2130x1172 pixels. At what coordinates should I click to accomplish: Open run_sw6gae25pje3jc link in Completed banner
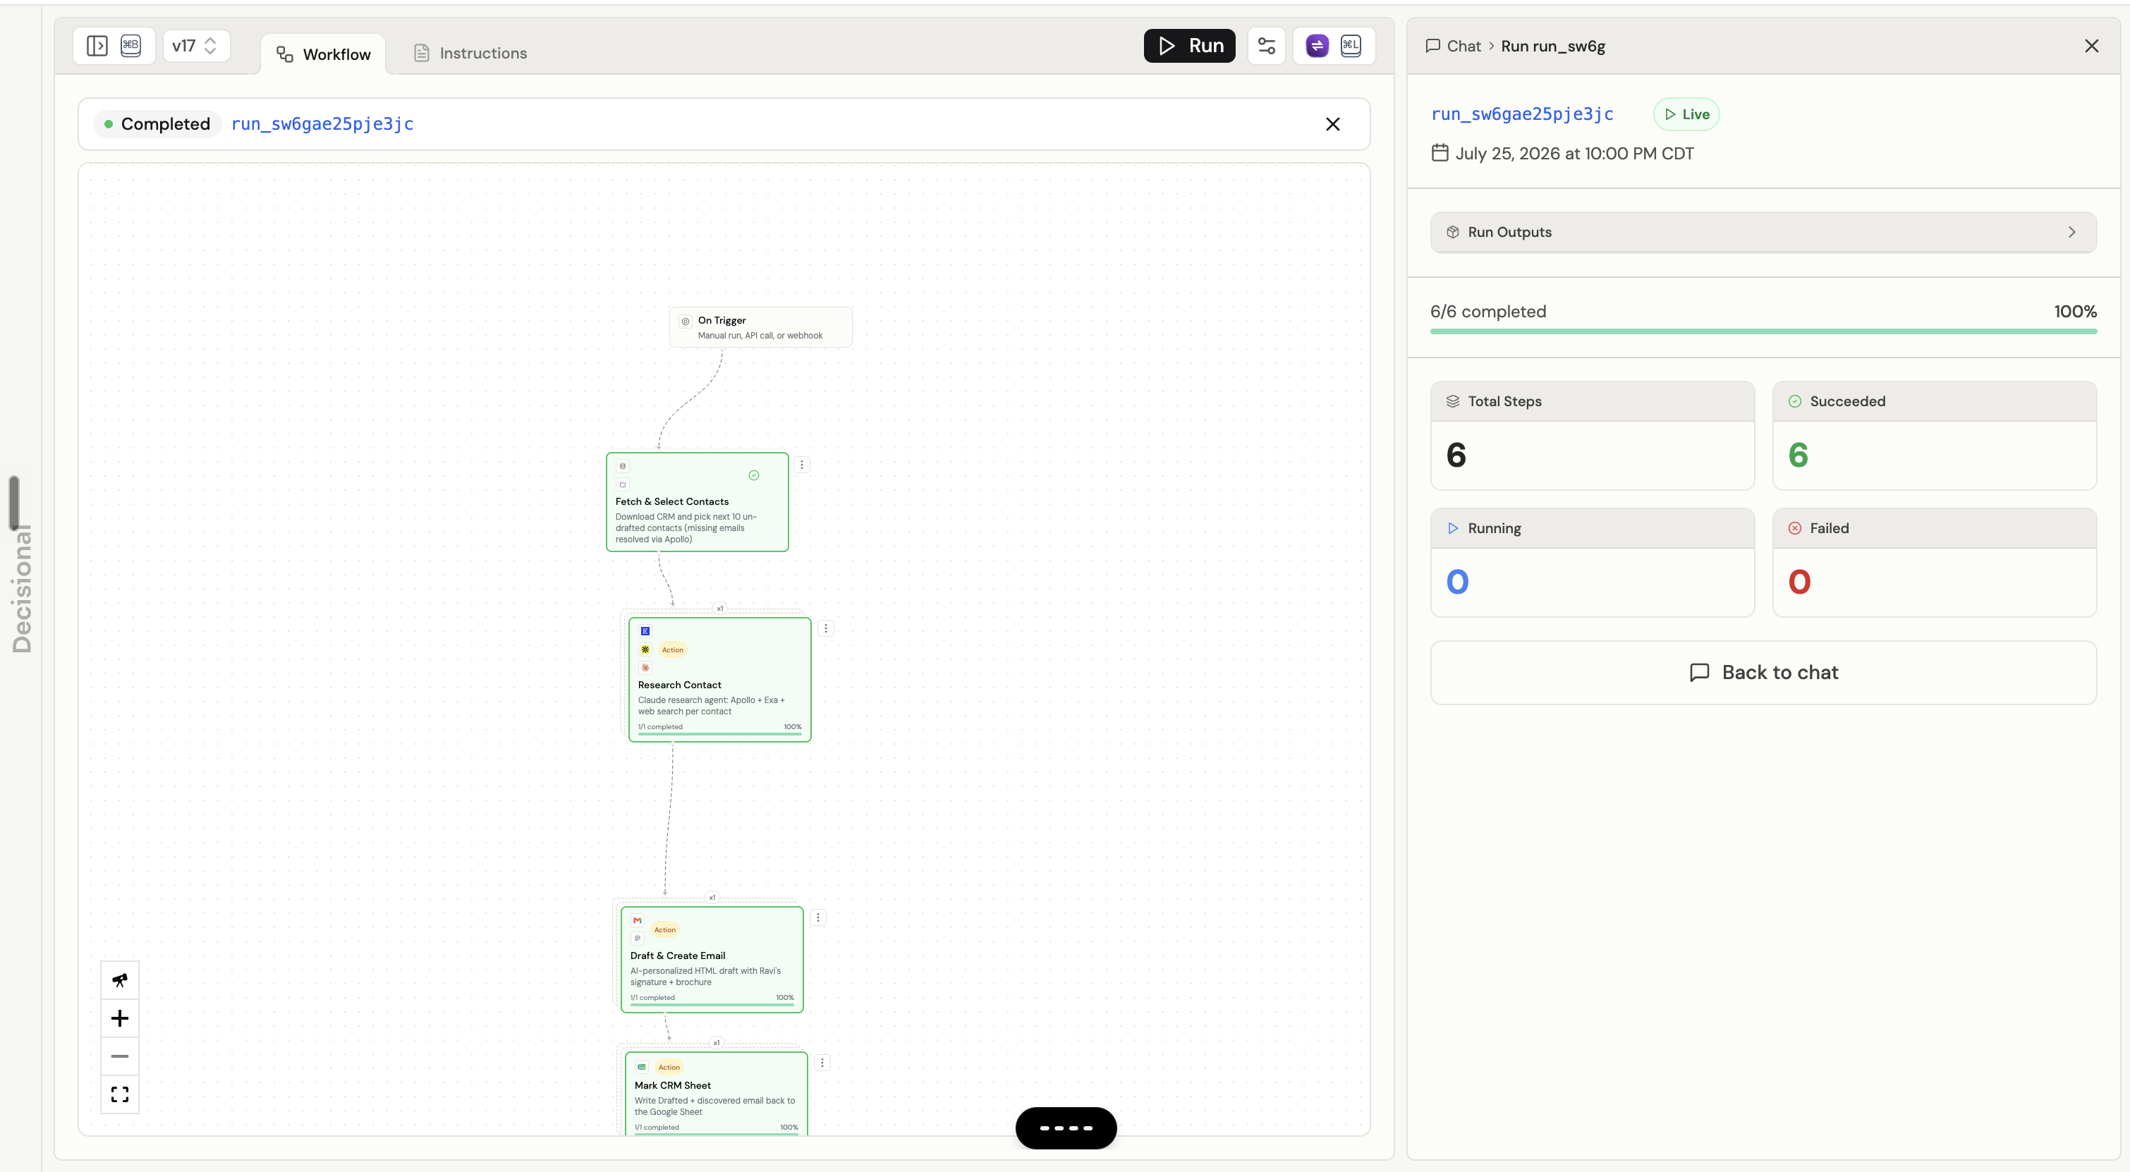(322, 124)
